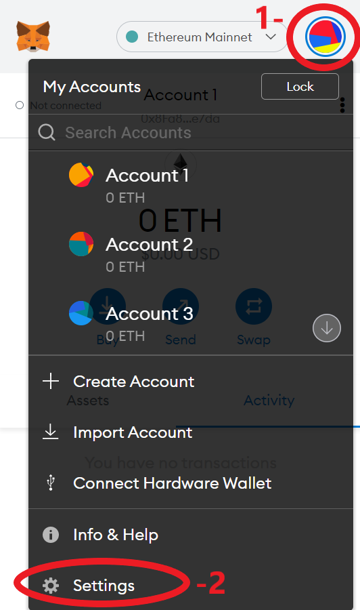Select Account 3 avatar icon

click(81, 313)
